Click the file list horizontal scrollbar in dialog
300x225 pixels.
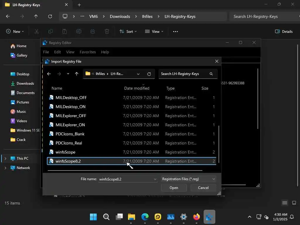point(125,170)
